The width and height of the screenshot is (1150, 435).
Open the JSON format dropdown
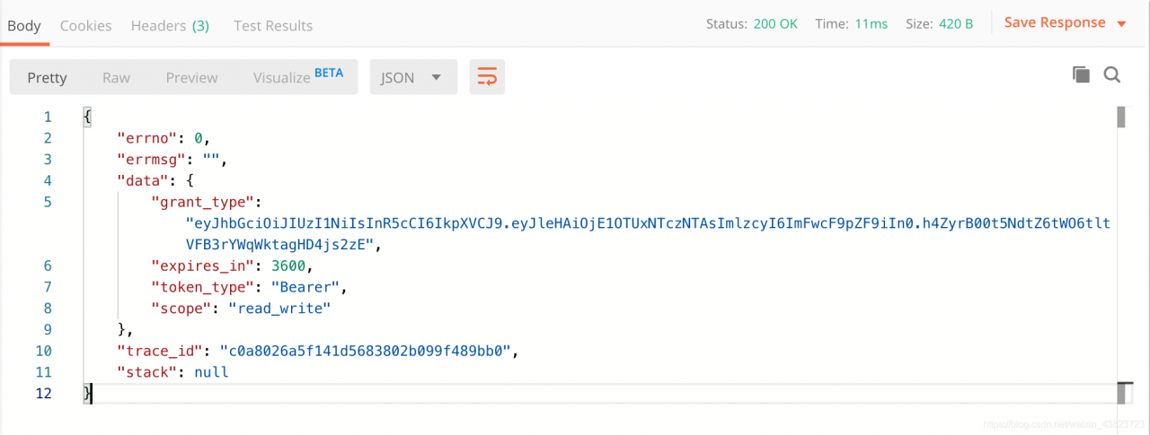[412, 77]
